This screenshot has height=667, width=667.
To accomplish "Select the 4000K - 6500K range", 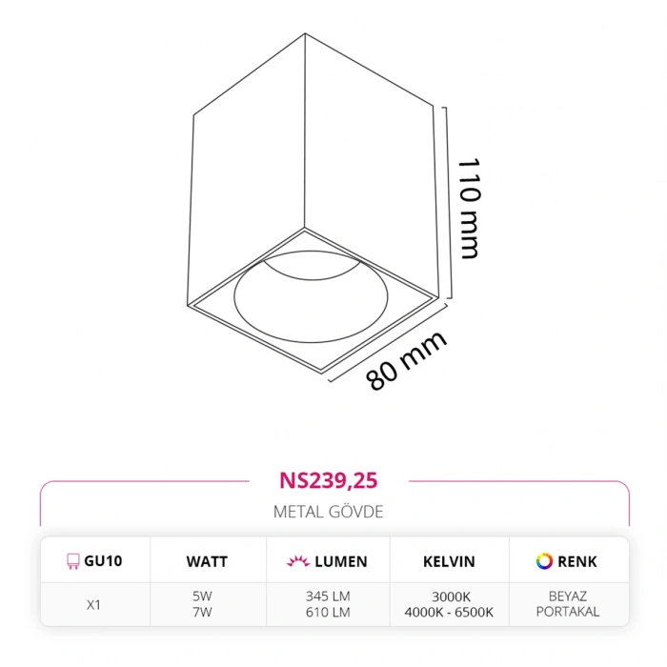I will 449,612.
